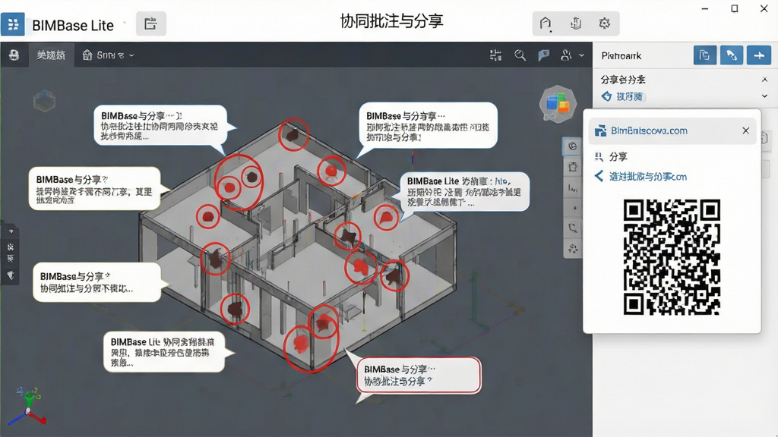This screenshot has height=437, width=778.
Task: Expand the chevron under the share panel header
Action: (x=764, y=96)
